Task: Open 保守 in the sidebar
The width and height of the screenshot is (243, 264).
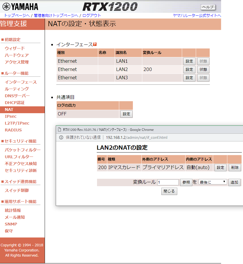Action: [x=9, y=231]
